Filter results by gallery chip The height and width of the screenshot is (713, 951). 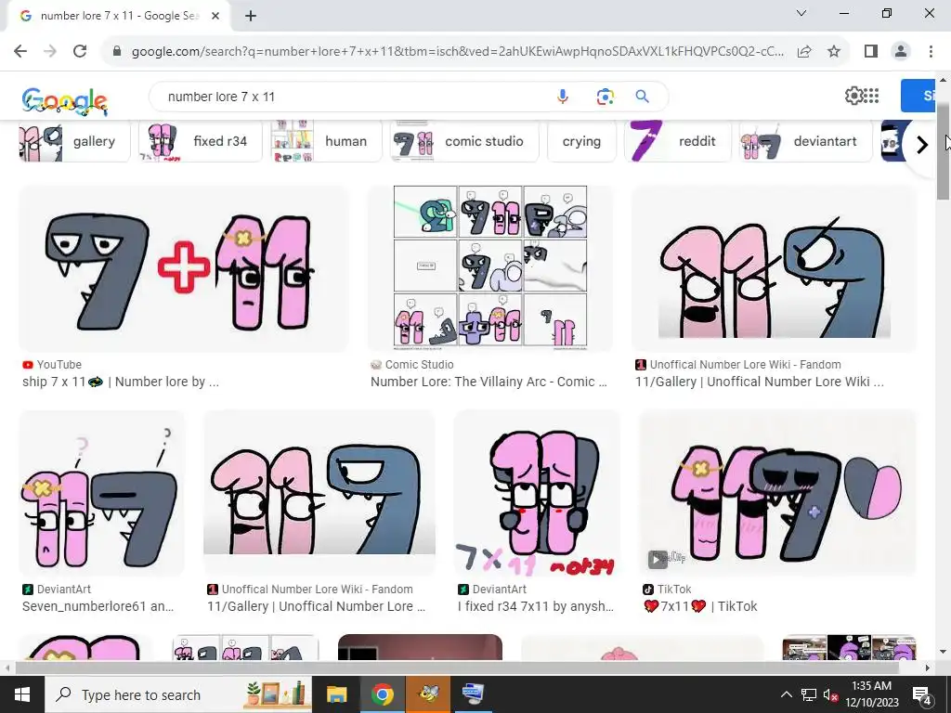pos(74,141)
